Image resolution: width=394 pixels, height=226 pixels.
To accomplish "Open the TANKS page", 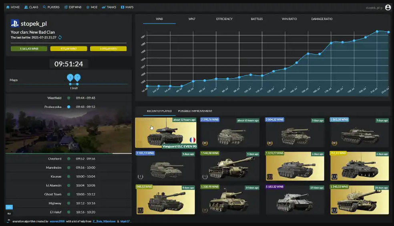I will 109,7.
